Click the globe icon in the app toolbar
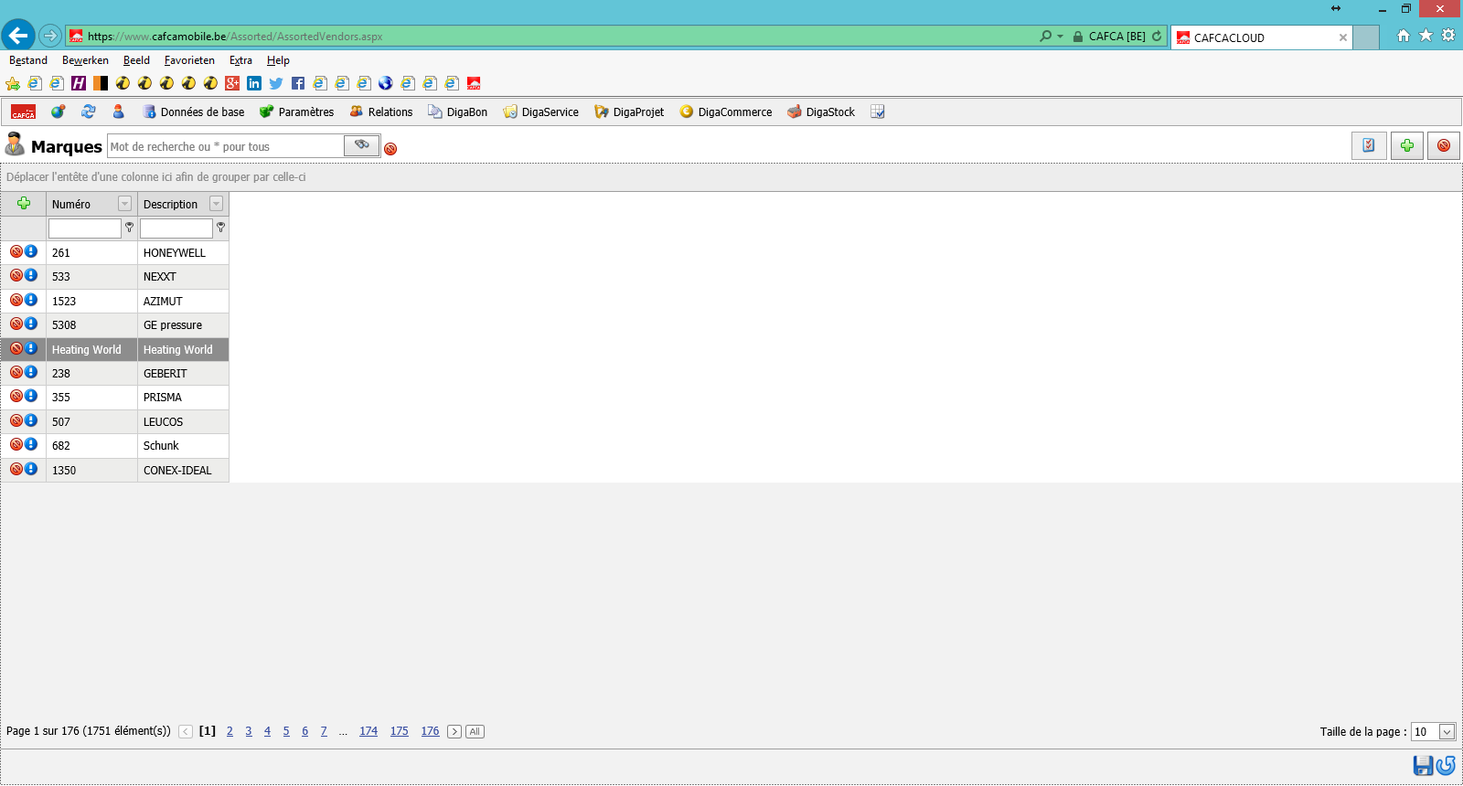1463x786 pixels. tap(59, 112)
